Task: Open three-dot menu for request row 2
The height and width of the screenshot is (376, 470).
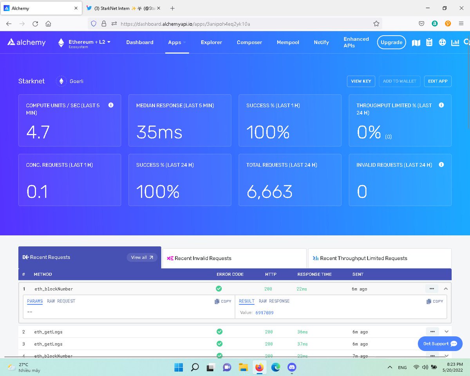Action: (432, 331)
